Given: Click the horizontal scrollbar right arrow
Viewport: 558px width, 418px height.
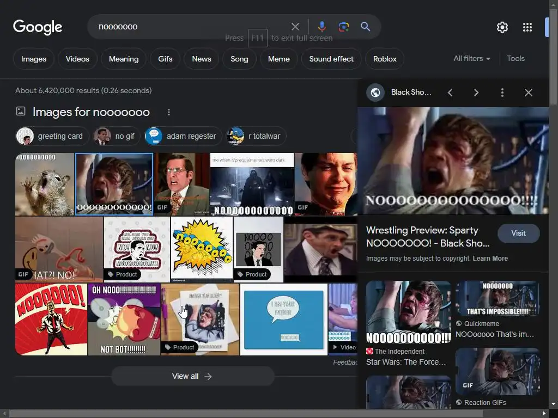Looking at the screenshot, I should pyautogui.click(x=544, y=414).
